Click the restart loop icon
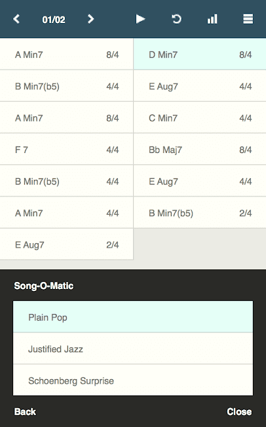This screenshot has width=266, height=427. point(176,19)
